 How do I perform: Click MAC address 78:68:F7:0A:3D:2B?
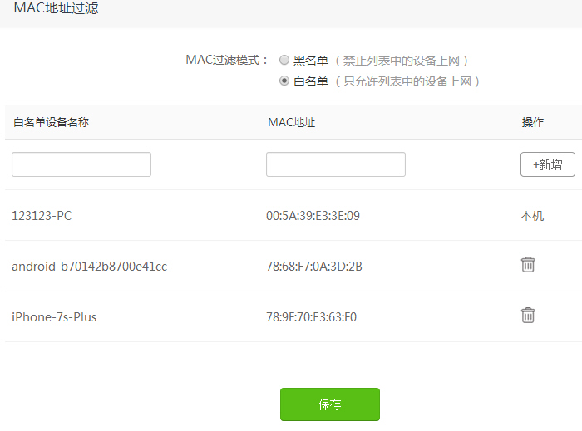(314, 267)
